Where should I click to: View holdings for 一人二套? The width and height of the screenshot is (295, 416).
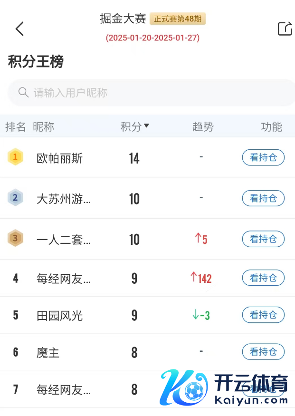click(263, 239)
